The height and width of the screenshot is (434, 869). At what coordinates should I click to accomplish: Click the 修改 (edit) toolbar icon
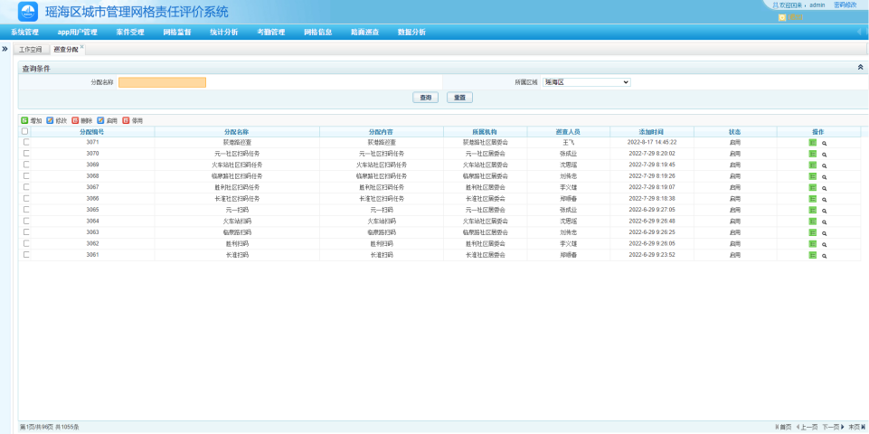coord(50,120)
